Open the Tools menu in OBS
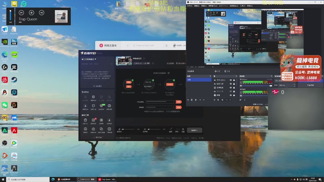The height and width of the screenshot is (182, 324). tap(243, 6)
